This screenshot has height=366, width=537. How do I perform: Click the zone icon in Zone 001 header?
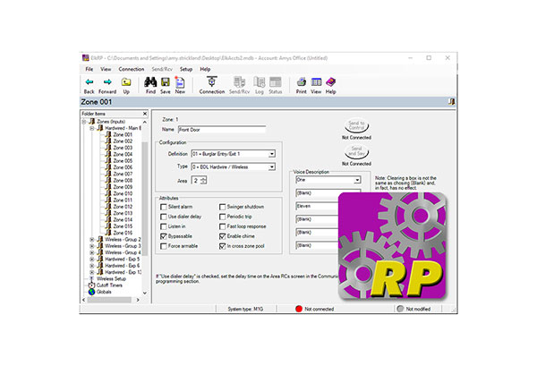452,102
